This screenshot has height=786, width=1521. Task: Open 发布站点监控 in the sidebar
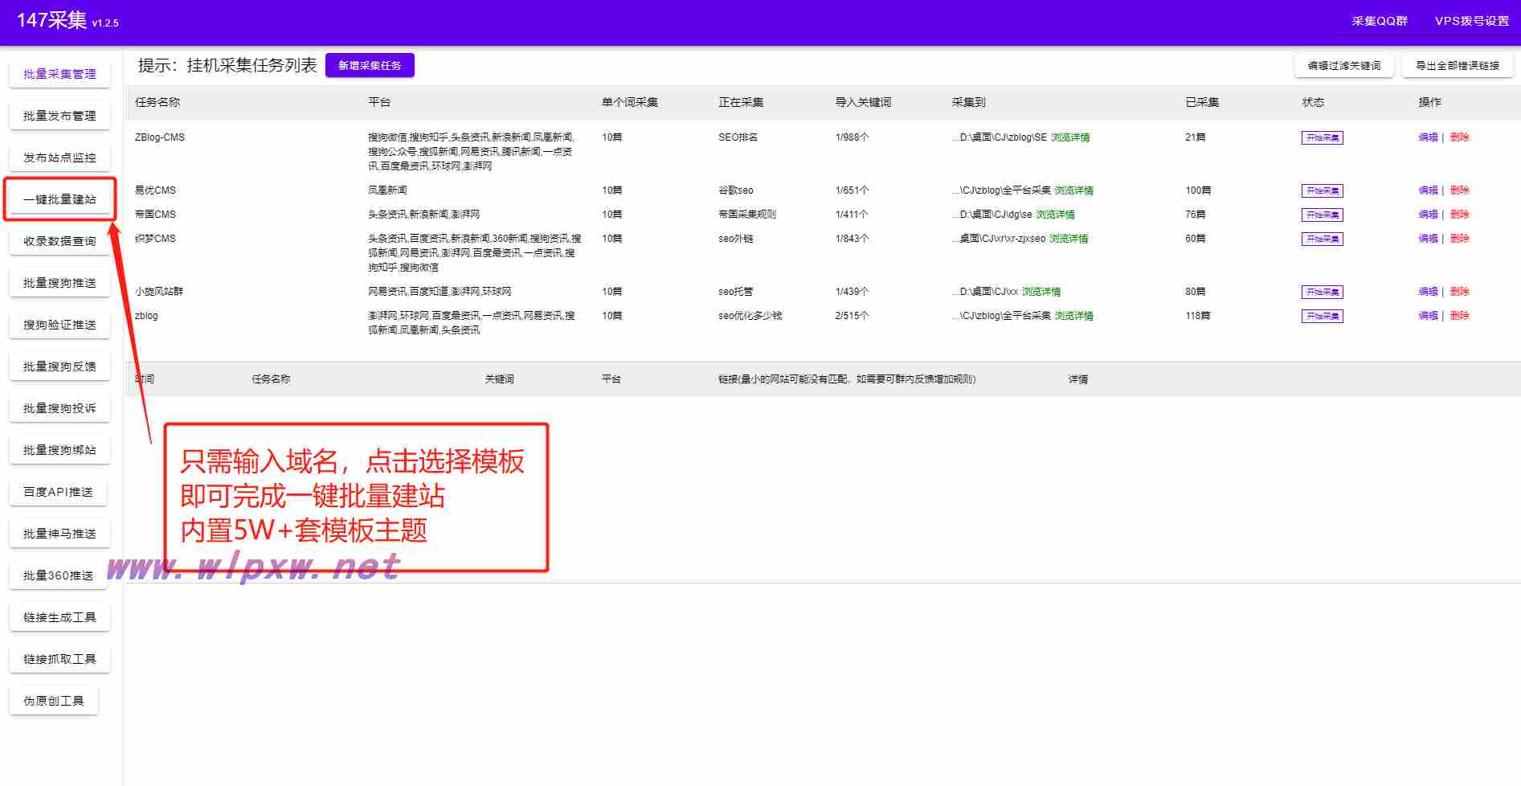click(x=59, y=158)
